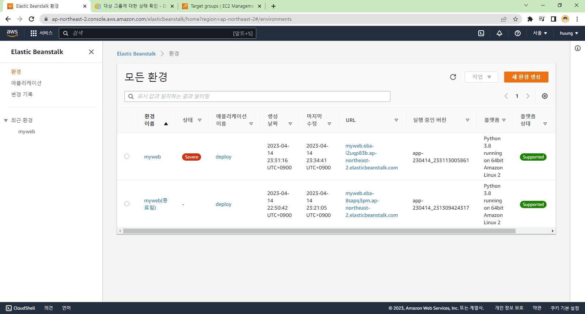Open 환경 in the side navigation
The width and height of the screenshot is (585, 314).
[16, 72]
